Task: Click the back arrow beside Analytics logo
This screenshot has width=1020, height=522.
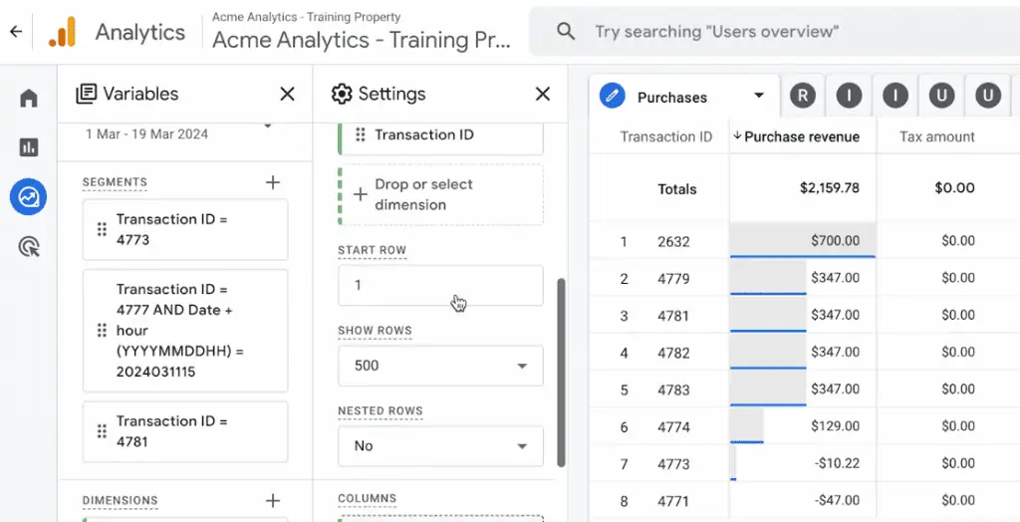Action: (16, 32)
